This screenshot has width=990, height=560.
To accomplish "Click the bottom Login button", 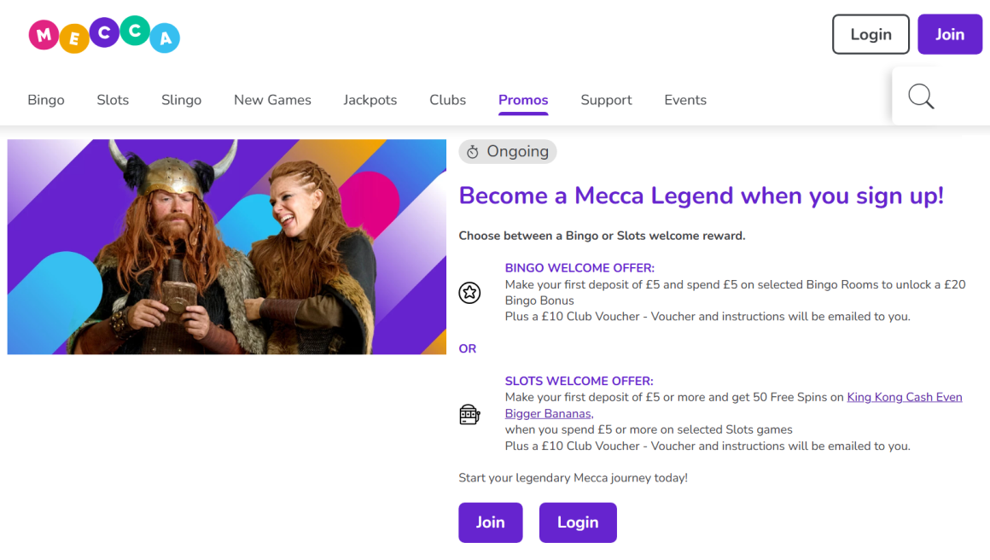I will [x=578, y=522].
